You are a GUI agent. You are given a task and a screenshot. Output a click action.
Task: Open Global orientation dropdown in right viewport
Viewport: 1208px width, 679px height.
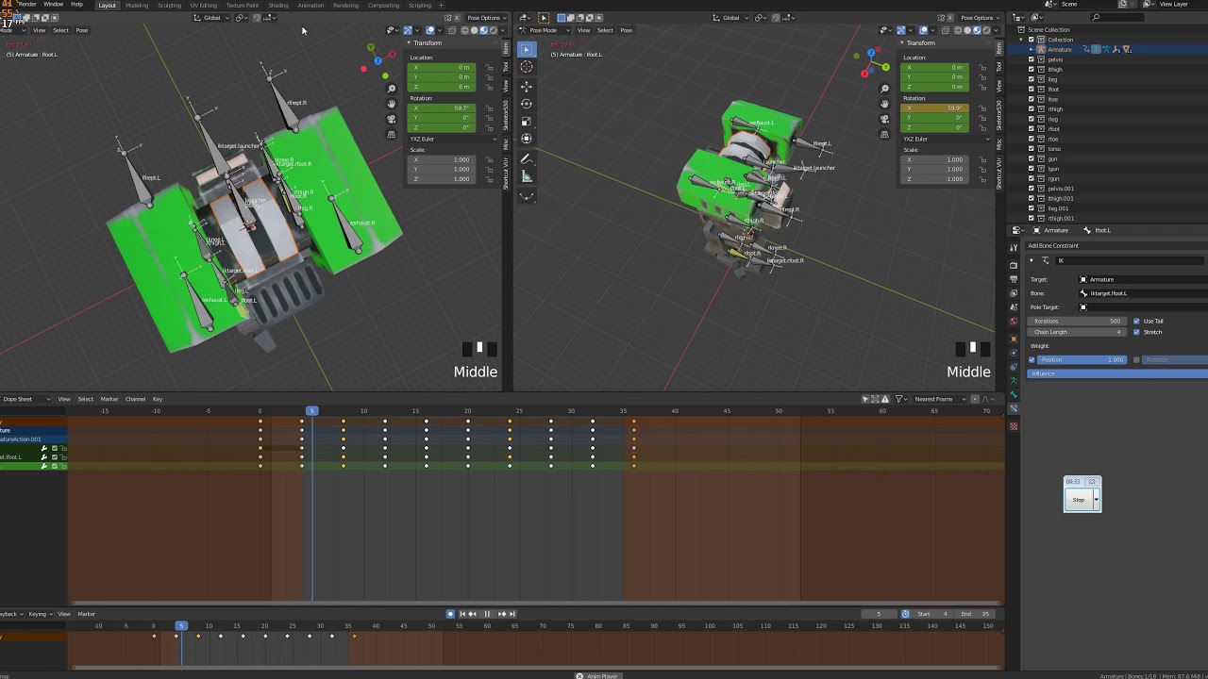tap(730, 18)
